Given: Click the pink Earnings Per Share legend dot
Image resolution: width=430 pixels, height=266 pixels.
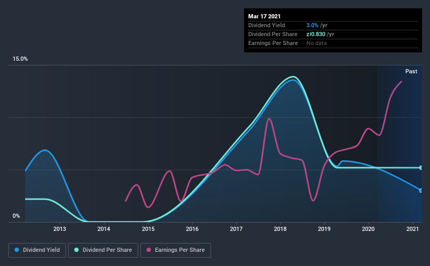Looking at the screenshot, I should click(149, 250).
